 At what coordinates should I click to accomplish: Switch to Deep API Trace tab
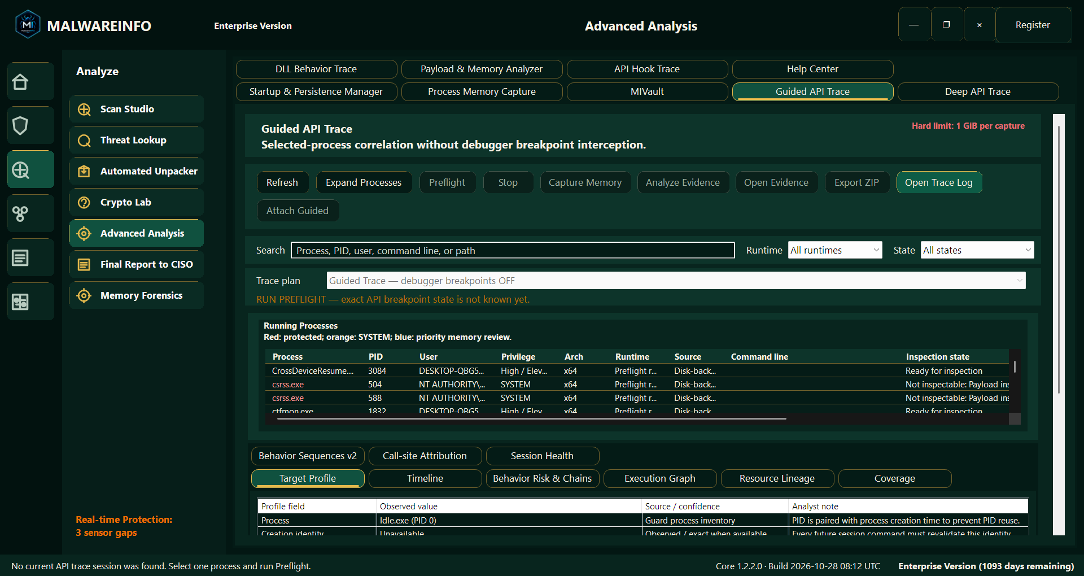click(978, 91)
